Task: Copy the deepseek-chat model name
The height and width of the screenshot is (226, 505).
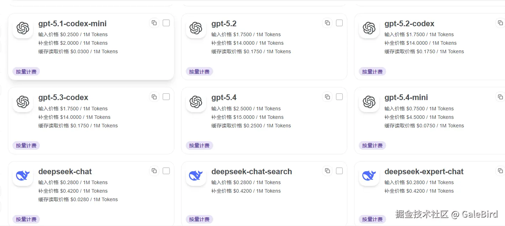Action: pyautogui.click(x=154, y=171)
